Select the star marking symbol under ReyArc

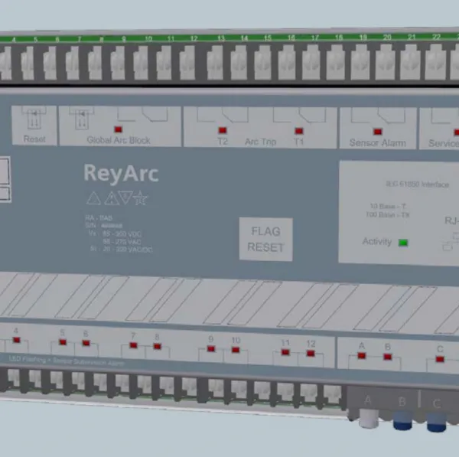pyautogui.click(x=140, y=198)
